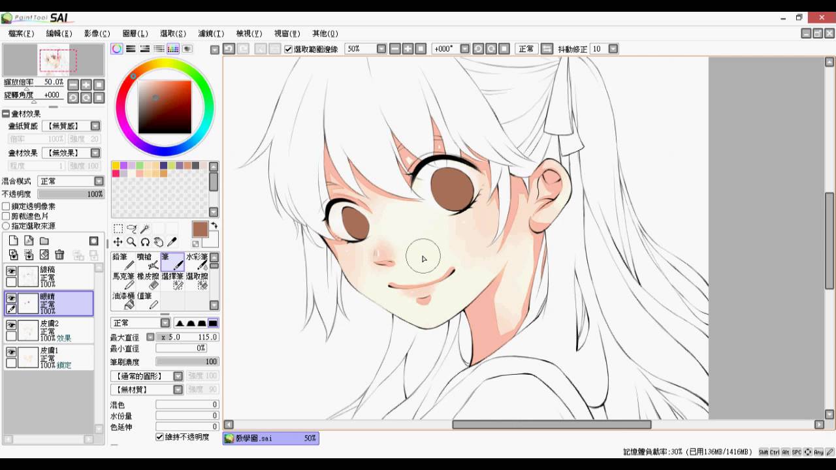
Task: Activate the move tool
Action: click(x=118, y=242)
